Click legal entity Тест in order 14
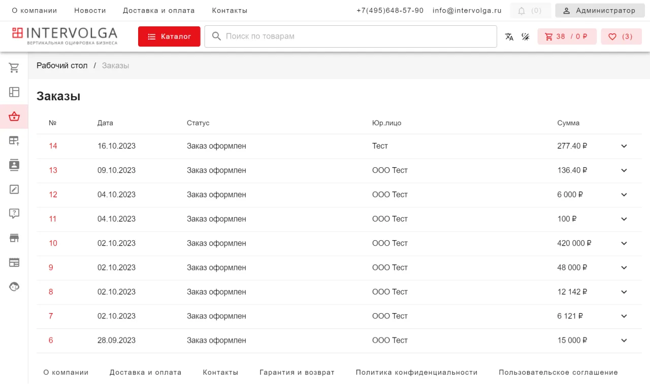 (380, 146)
